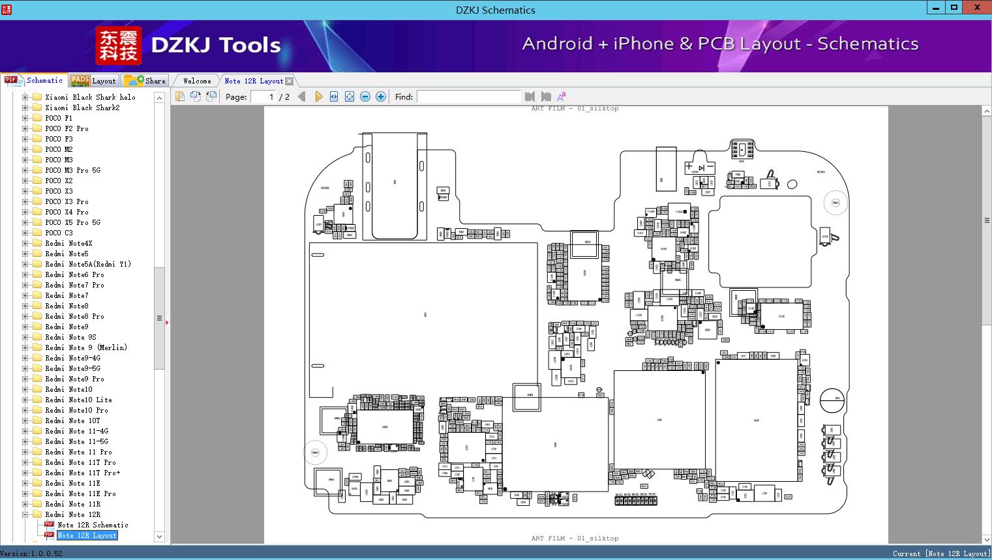Click the Current [Note 12R Layout] status text

click(x=941, y=553)
